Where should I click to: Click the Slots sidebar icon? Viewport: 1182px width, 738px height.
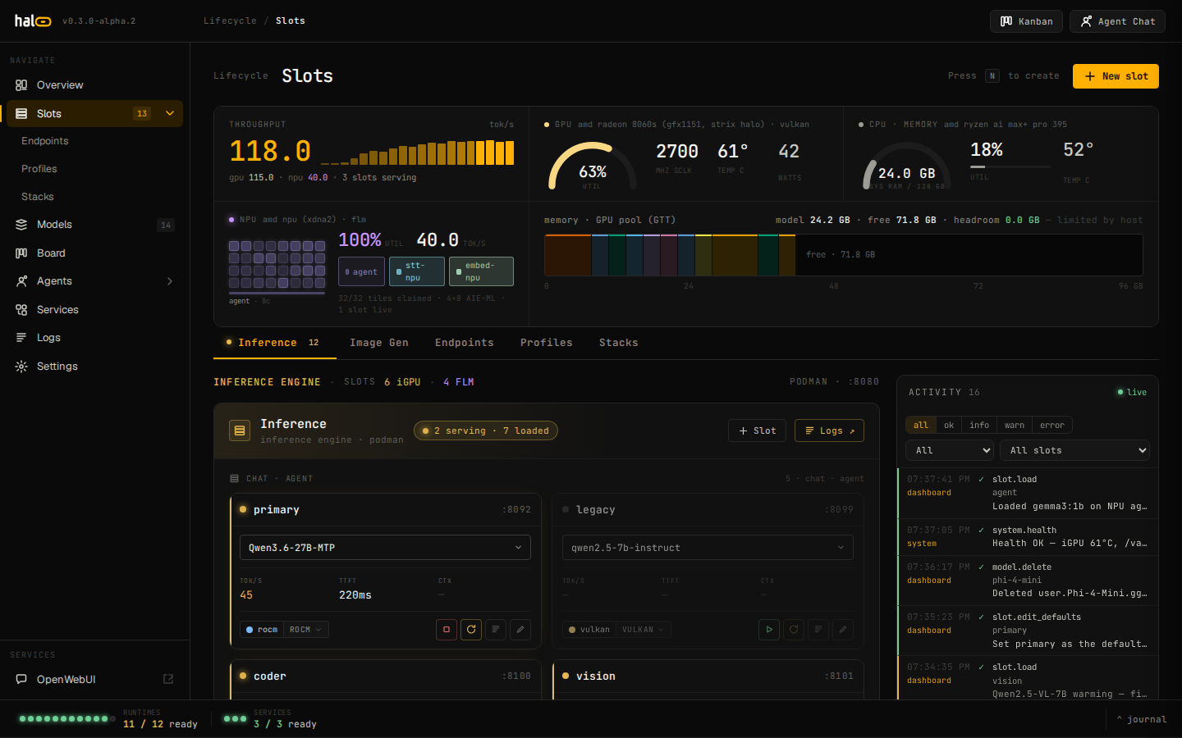[x=21, y=114]
